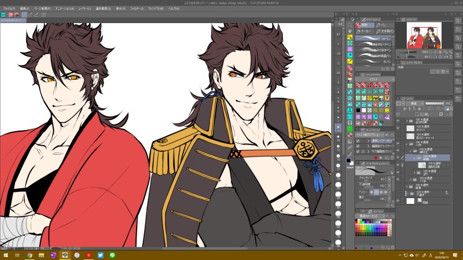
Task: Expand first auto action 通常レイヤー arrow
Action: pos(368,140)
